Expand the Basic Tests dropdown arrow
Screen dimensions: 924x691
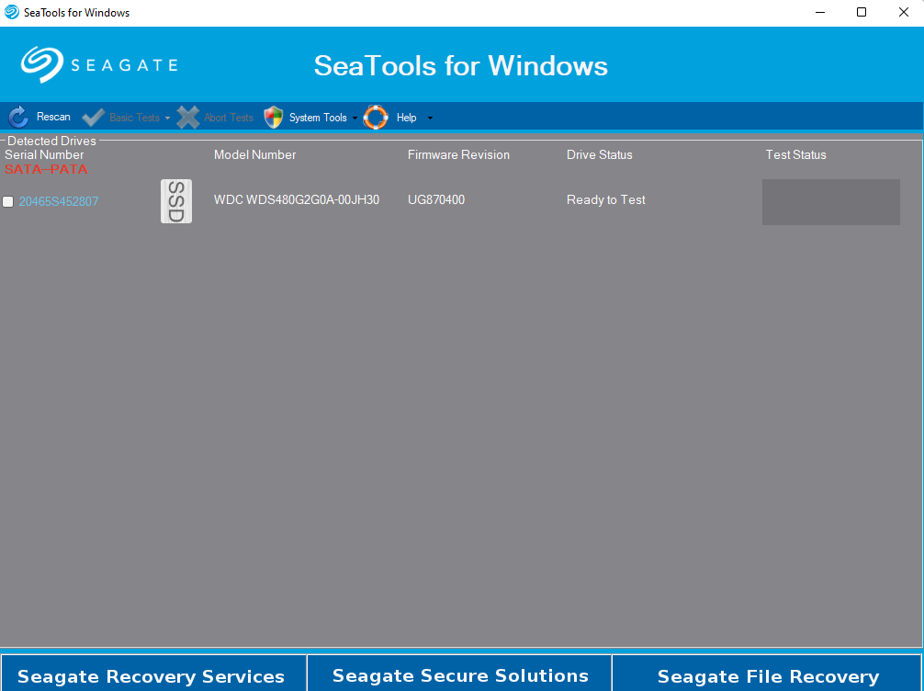pyautogui.click(x=167, y=118)
